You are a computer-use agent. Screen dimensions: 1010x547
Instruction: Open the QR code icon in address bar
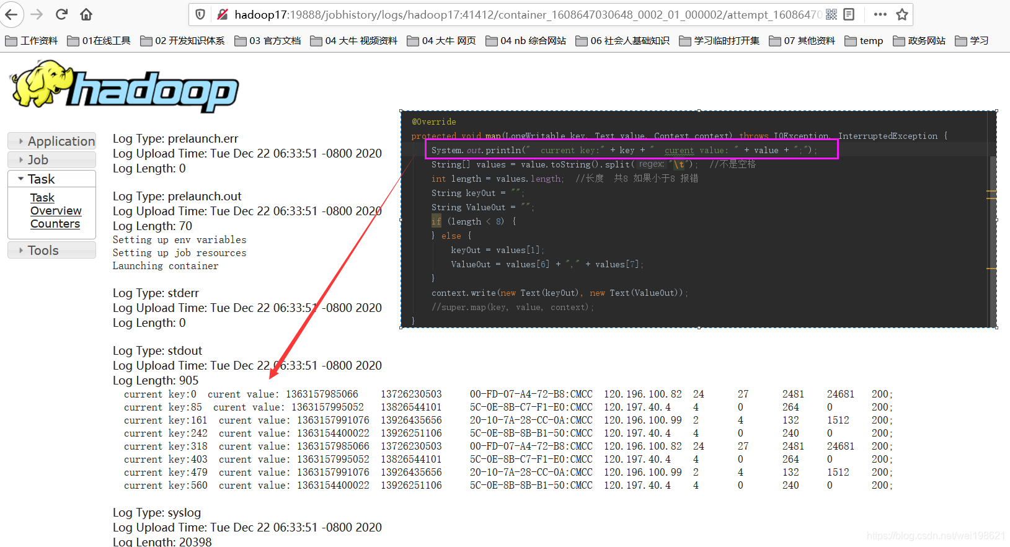pyautogui.click(x=831, y=14)
